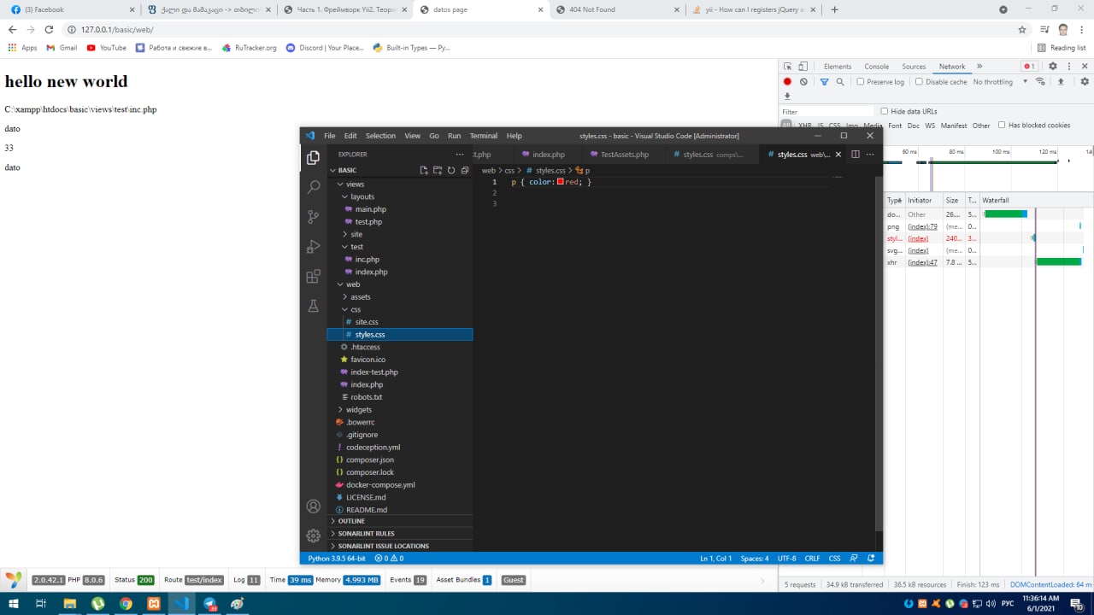
Task: Open inc.php in the test folder
Action: click(367, 259)
